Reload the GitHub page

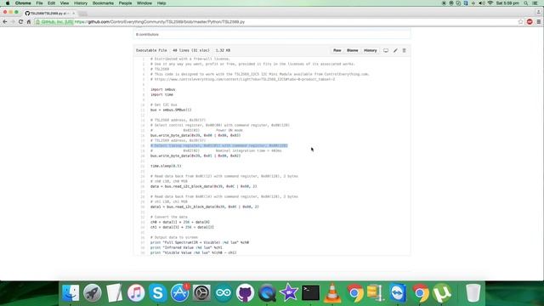[x=20, y=22]
